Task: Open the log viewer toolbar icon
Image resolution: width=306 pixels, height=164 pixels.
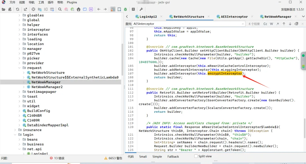Action: [133, 9]
